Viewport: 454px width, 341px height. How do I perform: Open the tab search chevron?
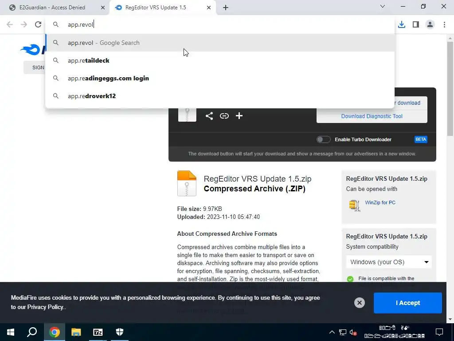(x=383, y=6)
